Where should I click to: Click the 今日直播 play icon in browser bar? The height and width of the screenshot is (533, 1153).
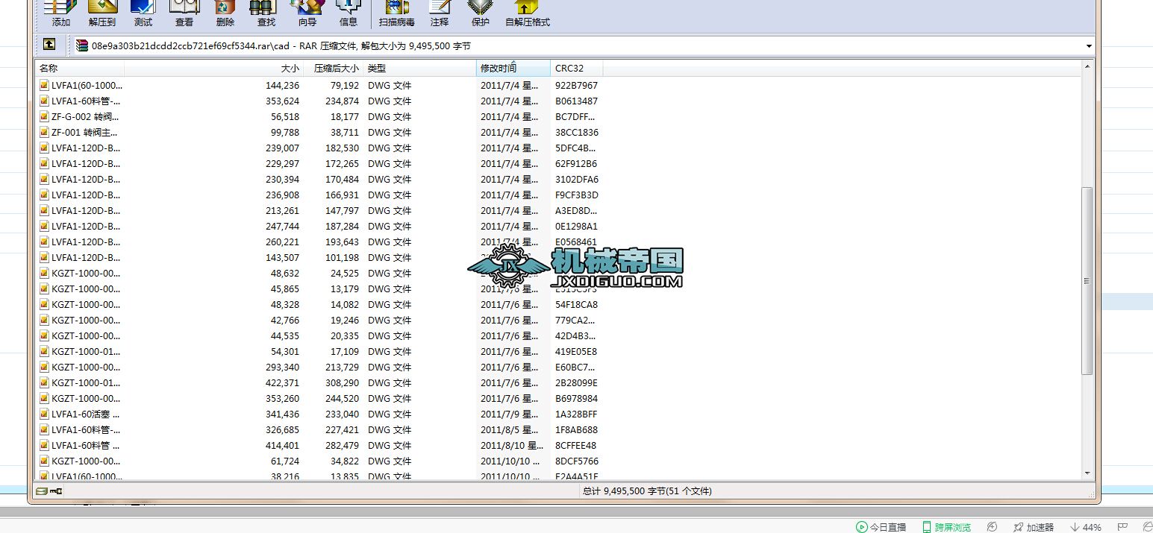click(x=862, y=527)
